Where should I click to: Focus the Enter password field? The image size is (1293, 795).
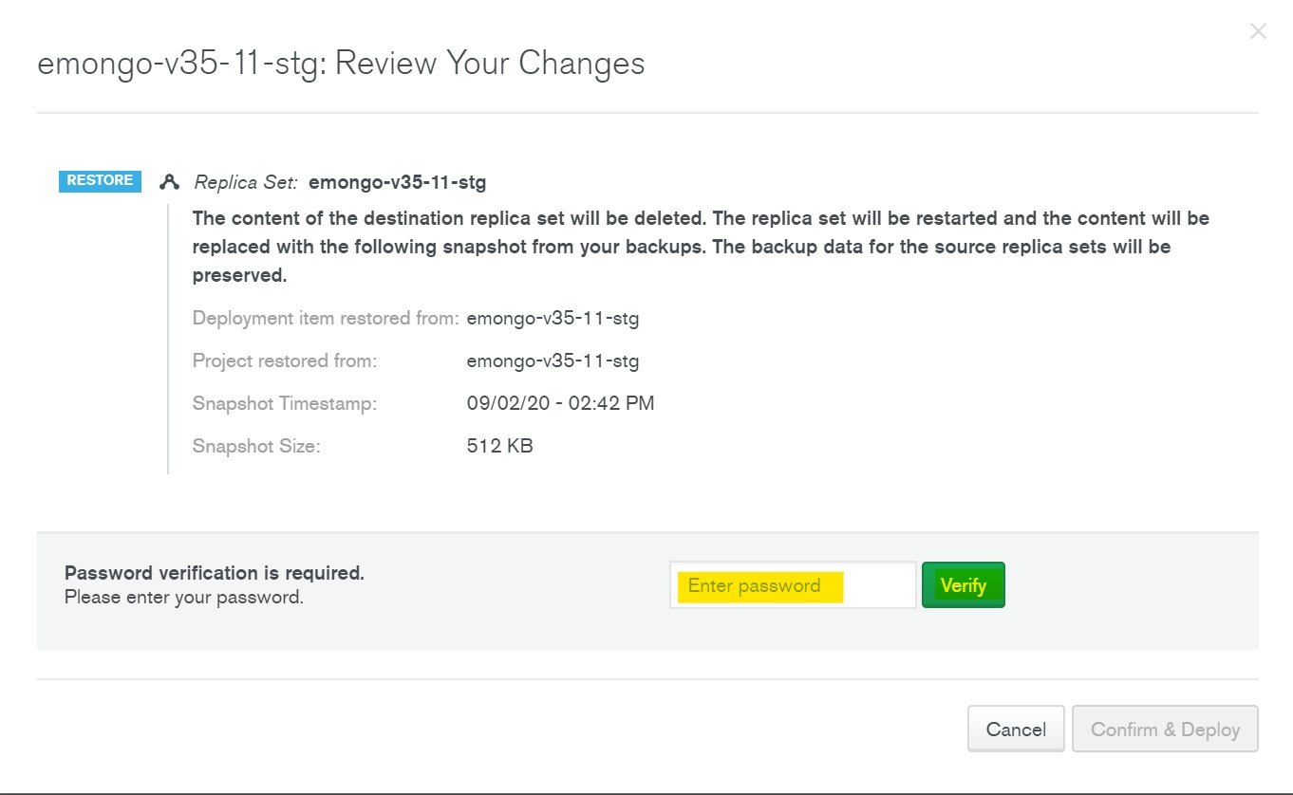792,585
